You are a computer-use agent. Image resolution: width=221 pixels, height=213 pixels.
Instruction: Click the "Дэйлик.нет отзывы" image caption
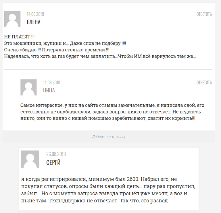click(x=109, y=137)
